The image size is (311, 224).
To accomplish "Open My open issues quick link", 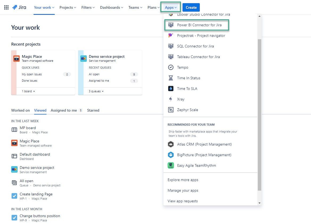I will pos(32,74).
